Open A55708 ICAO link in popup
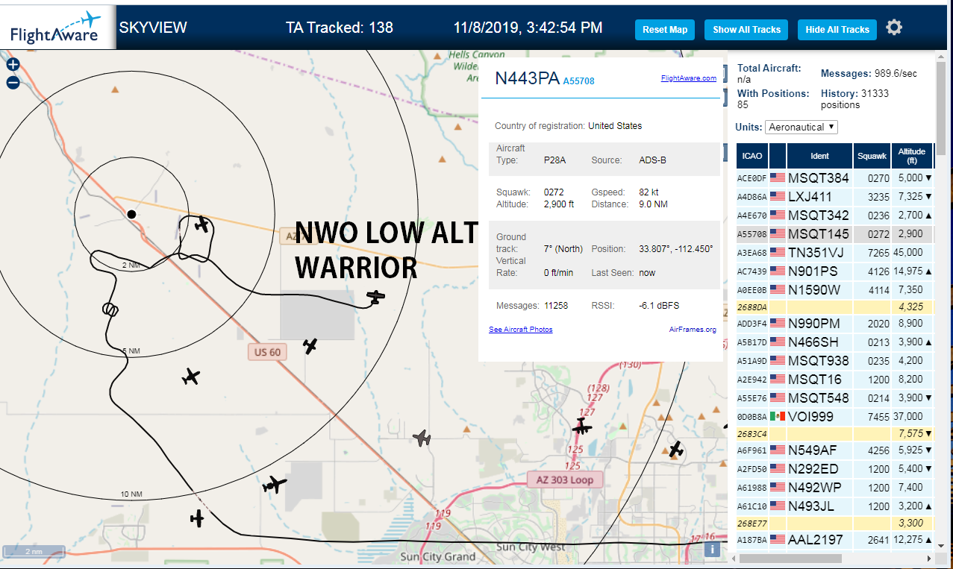The height and width of the screenshot is (569, 953). click(x=578, y=81)
